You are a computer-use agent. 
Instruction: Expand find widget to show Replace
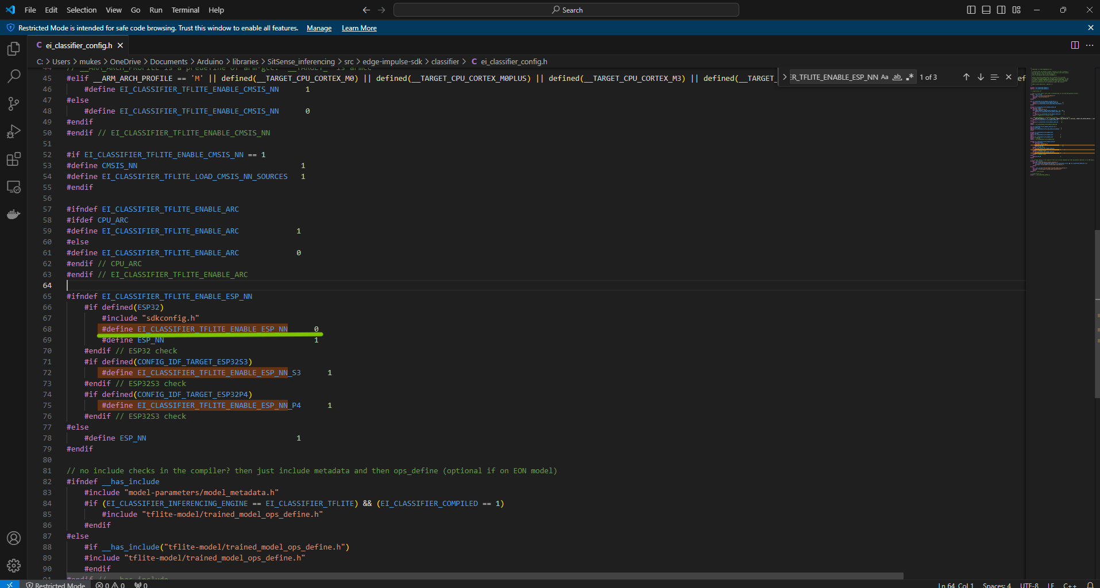click(x=785, y=77)
